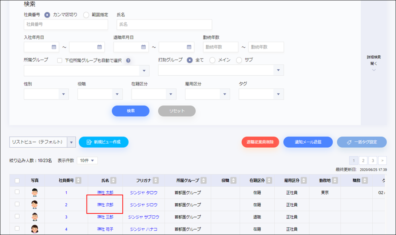Click the 氏名 search input field

pos(164,25)
